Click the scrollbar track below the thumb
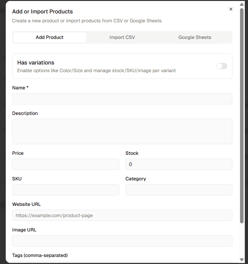 (242, 239)
